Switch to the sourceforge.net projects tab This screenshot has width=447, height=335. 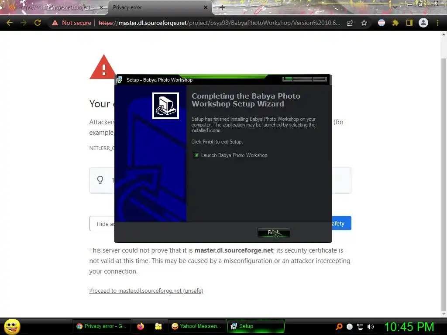tap(55, 7)
